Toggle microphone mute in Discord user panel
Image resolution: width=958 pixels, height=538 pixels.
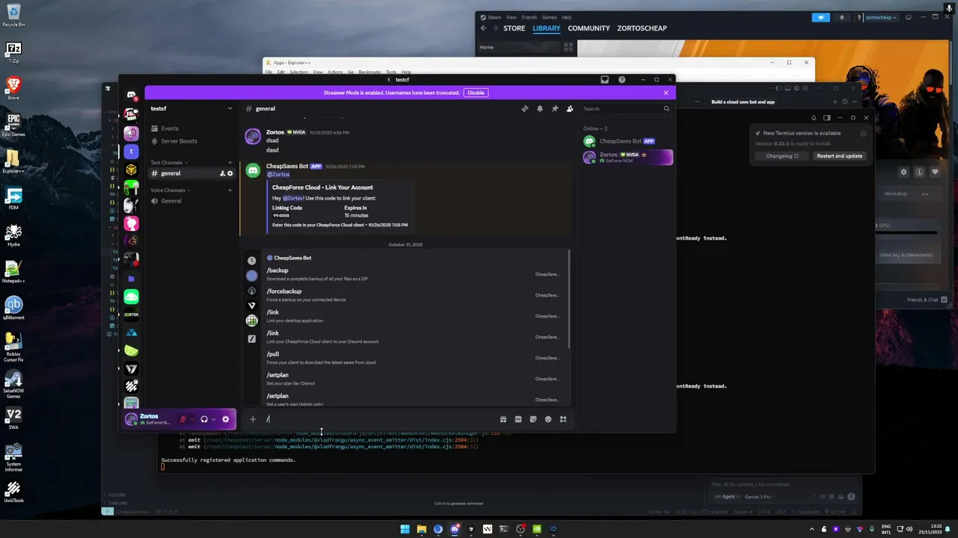click(x=183, y=419)
